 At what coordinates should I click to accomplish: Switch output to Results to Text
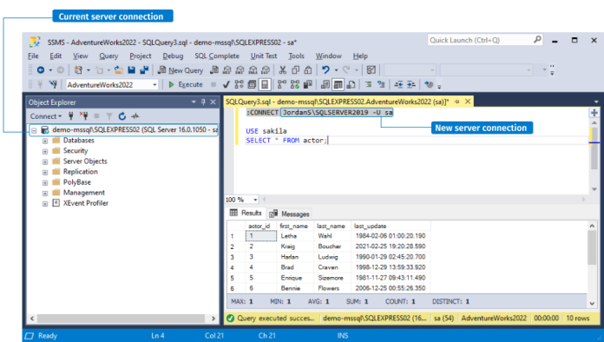(x=325, y=84)
